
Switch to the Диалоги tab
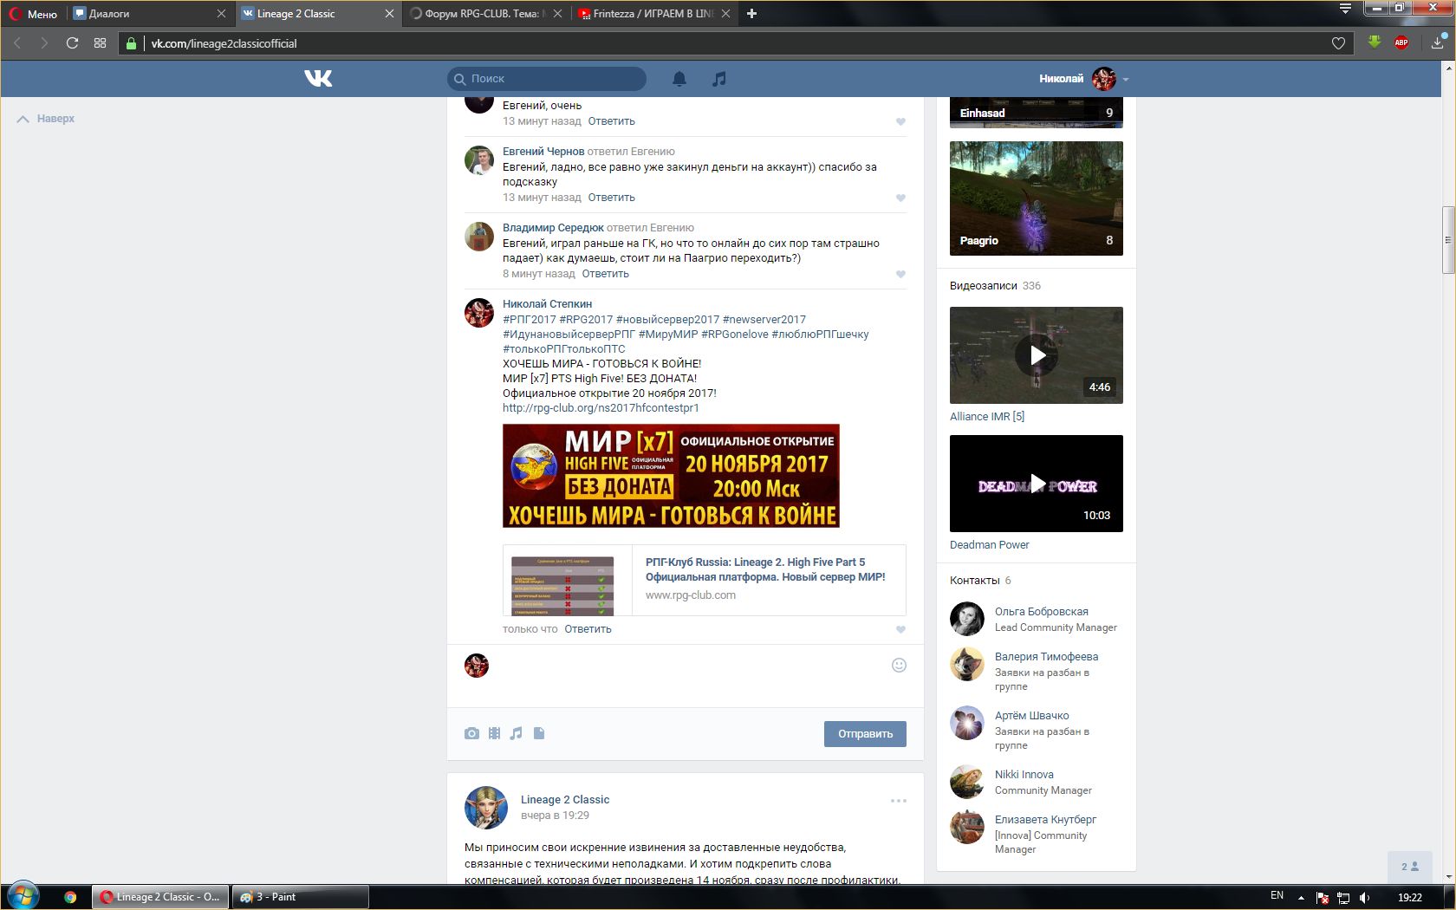click(149, 14)
